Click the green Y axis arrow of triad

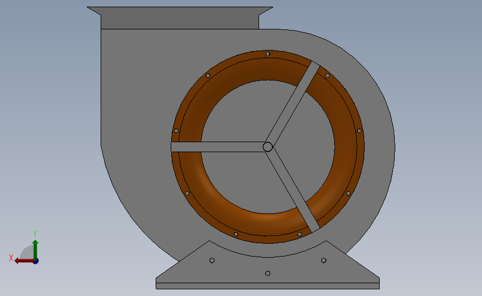(x=36, y=249)
